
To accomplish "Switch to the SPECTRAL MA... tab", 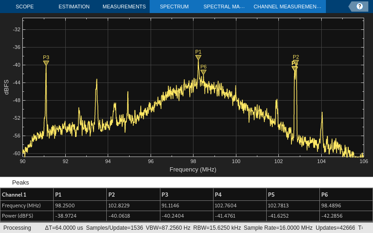I will pos(224,7).
